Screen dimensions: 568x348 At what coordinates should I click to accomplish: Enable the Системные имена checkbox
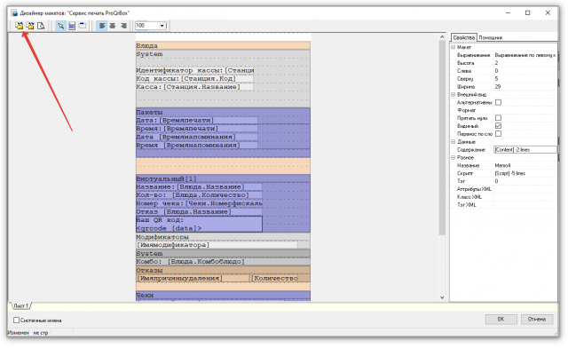[x=16, y=320]
